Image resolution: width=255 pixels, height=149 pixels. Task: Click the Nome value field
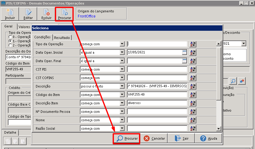point(157,120)
